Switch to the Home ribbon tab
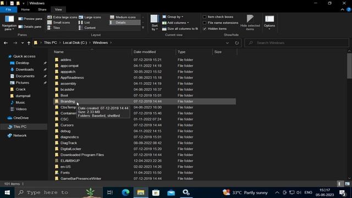The image size is (352, 198). click(x=25, y=9)
